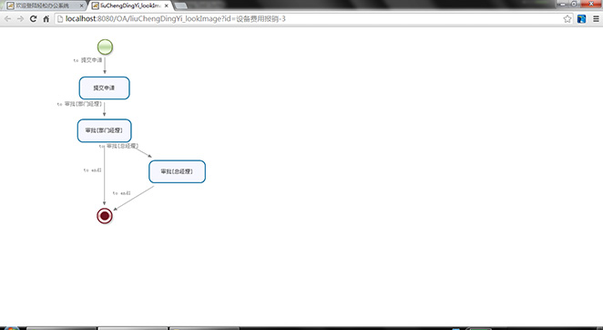Select the 审批(部门经理) task node

coord(104,131)
